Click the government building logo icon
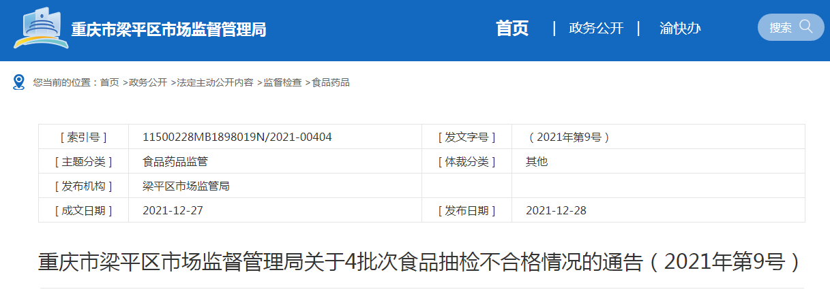 [x=41, y=27]
